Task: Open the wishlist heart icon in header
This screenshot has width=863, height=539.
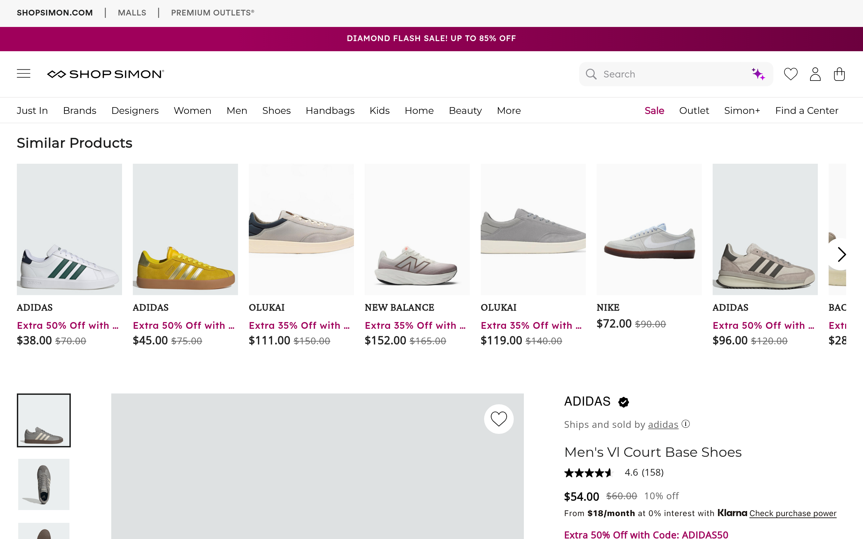Action: 790,74
